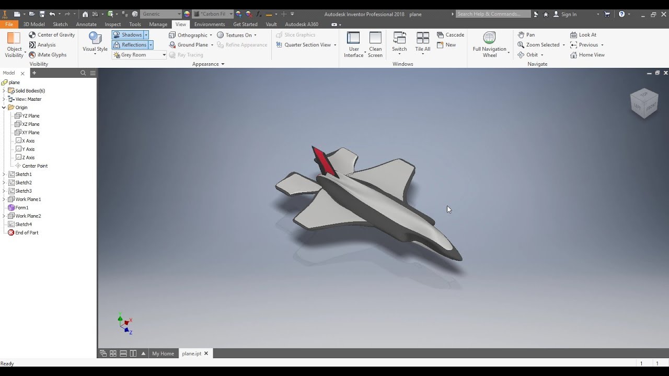Click Zoom Selected
The width and height of the screenshot is (669, 376).
tap(538, 45)
